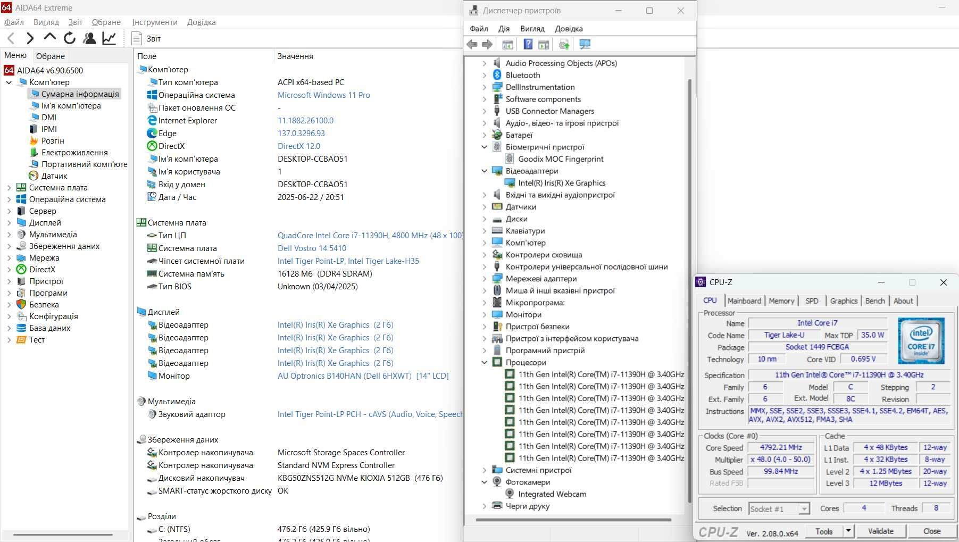Click AIDA64 back navigation arrow

tap(11, 38)
